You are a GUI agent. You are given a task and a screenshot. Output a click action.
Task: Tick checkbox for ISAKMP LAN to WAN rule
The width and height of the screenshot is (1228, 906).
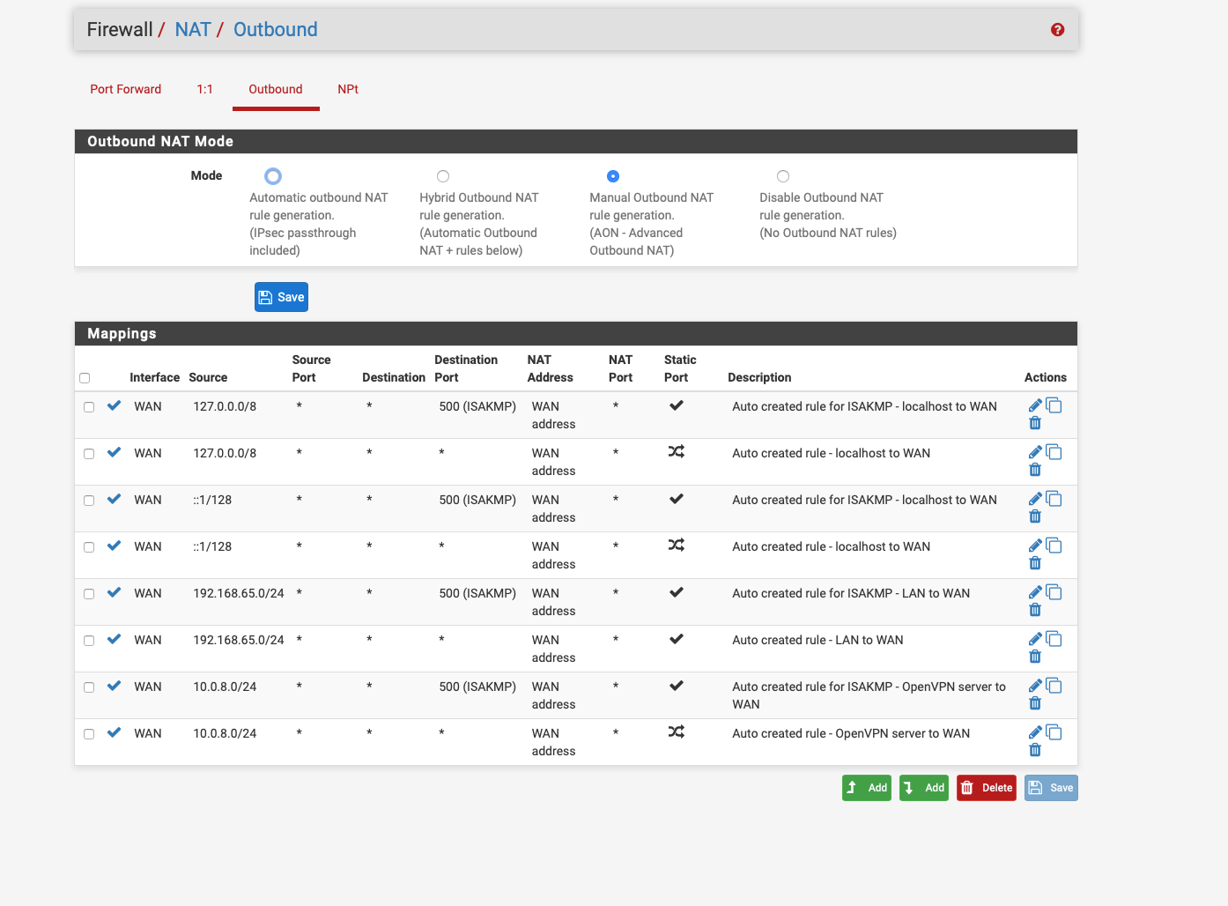[x=89, y=594]
